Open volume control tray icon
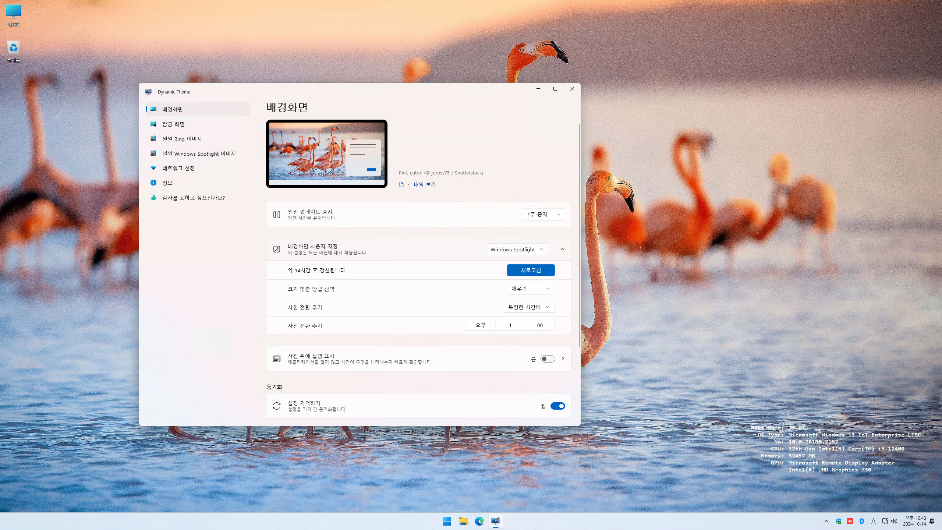The image size is (942, 530). click(x=894, y=521)
